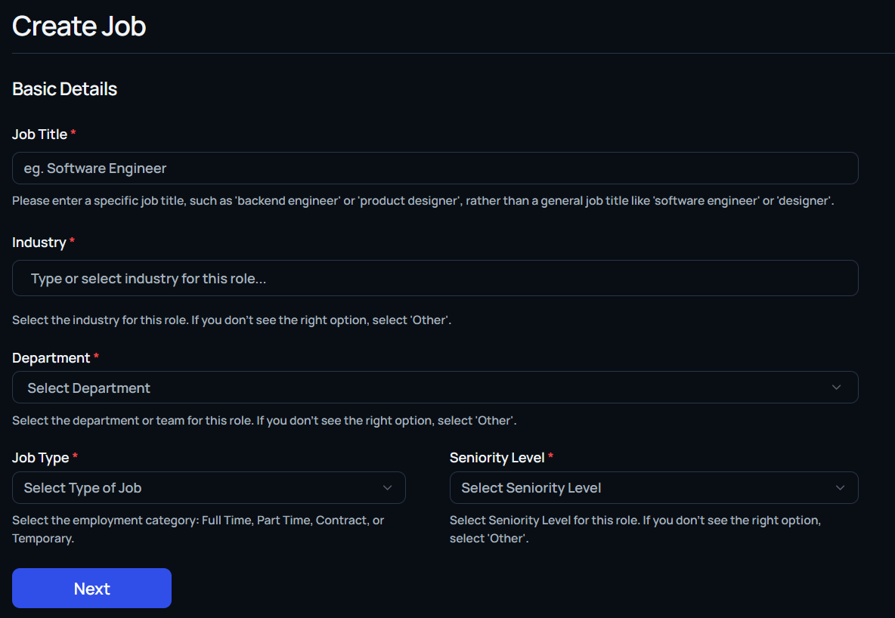Click the Industry field label
Viewport: 895px width, 618px height.
pos(39,243)
